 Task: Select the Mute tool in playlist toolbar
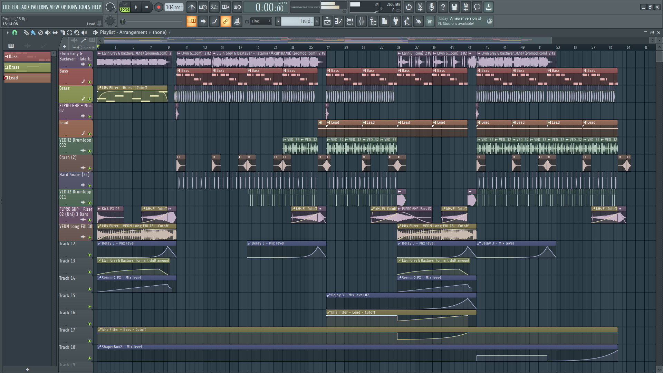tap(48, 32)
